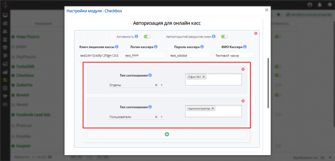Click the megaphone icon in left sidebar

coord(5,64)
